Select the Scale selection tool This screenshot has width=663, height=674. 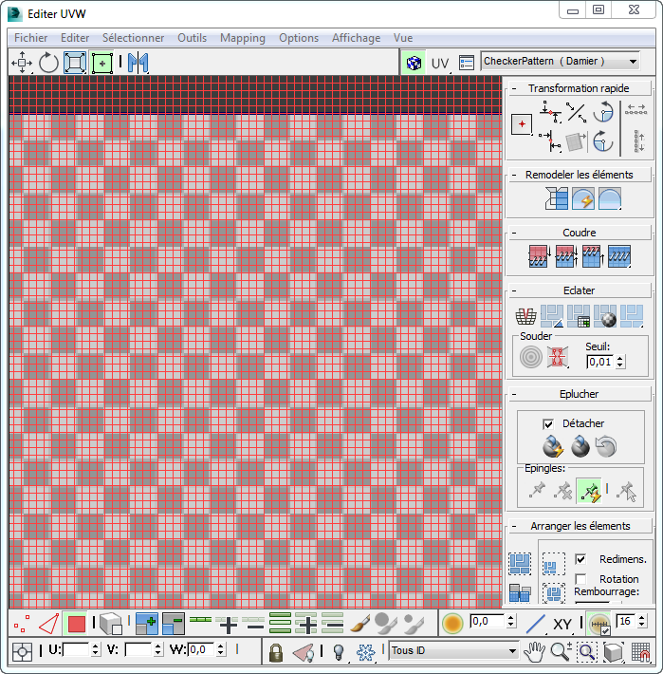click(75, 63)
